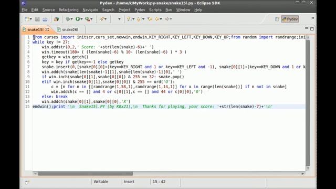Viewport: 336px width, 189px height.
Task: Open the standalone toolbar dropdown arrow
Action: coord(119,19)
